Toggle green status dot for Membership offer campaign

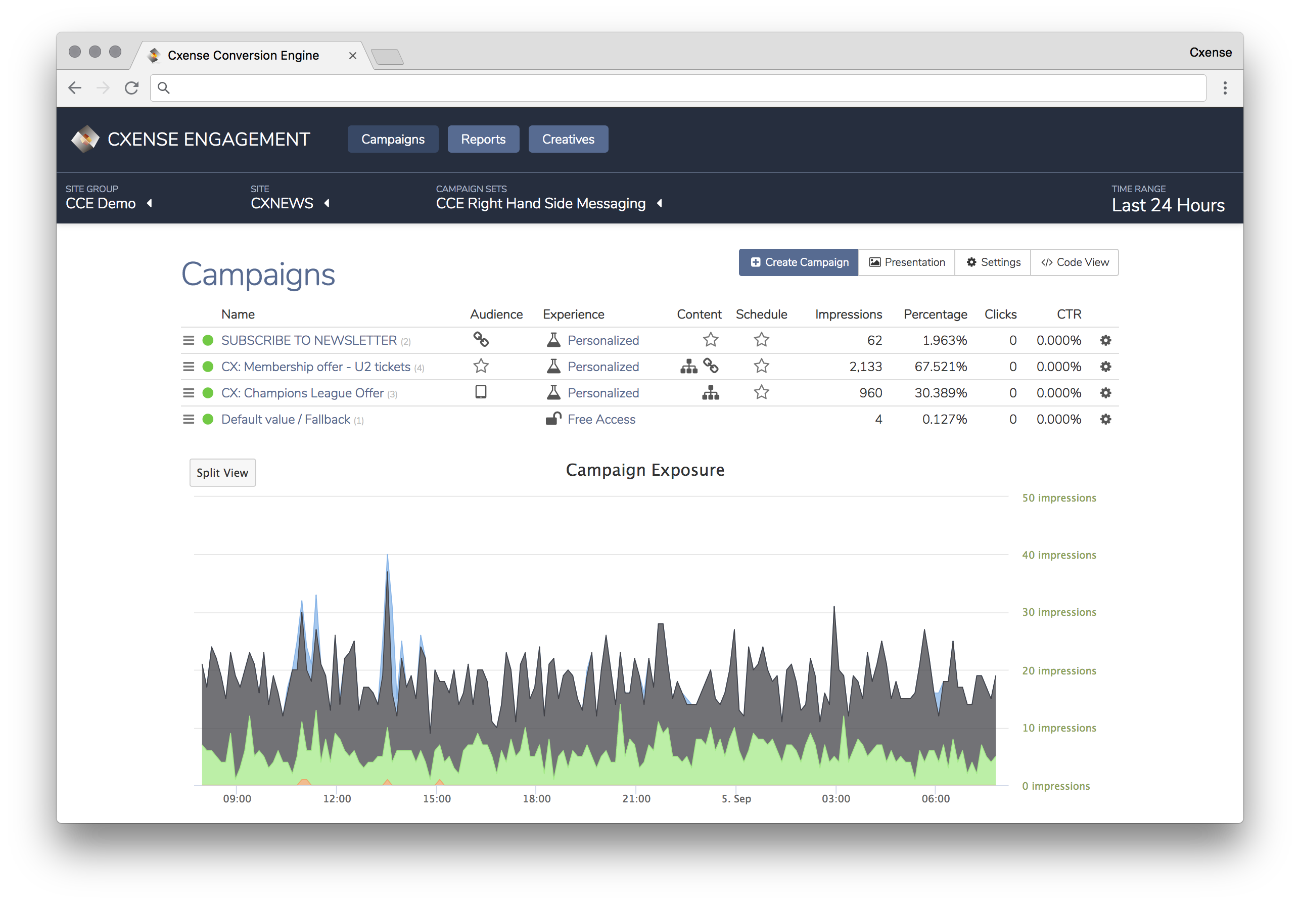tap(208, 367)
